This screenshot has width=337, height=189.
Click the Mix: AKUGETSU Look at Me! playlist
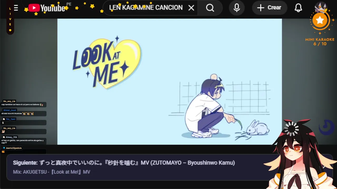52,172
